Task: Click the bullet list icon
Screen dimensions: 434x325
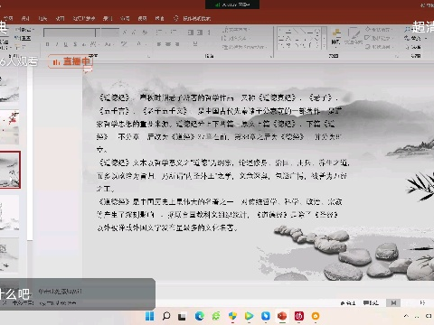Action: [x=159, y=32]
